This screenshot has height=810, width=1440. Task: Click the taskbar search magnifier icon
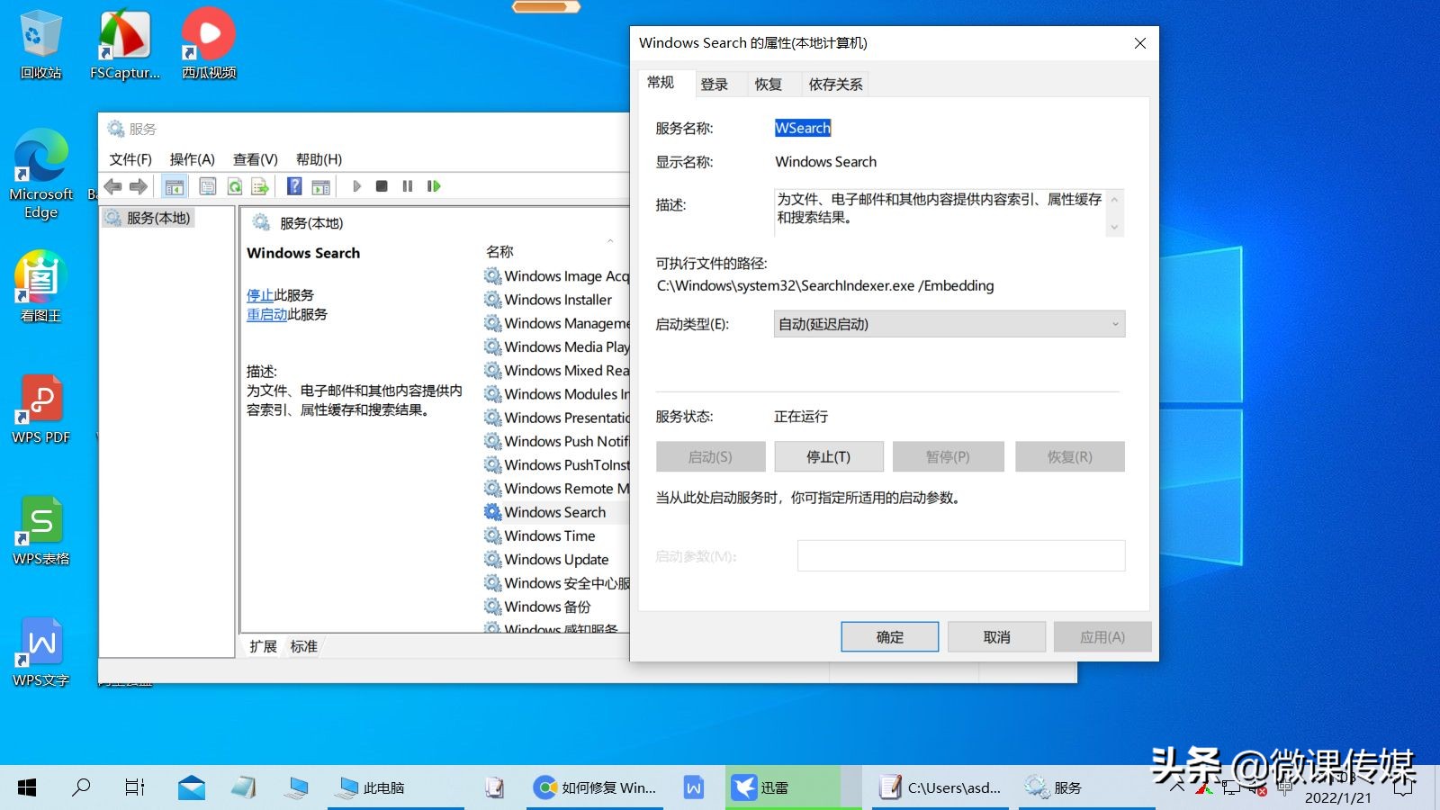81,787
